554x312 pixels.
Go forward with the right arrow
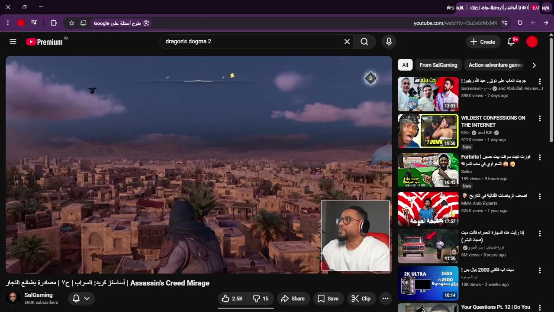tap(546, 23)
